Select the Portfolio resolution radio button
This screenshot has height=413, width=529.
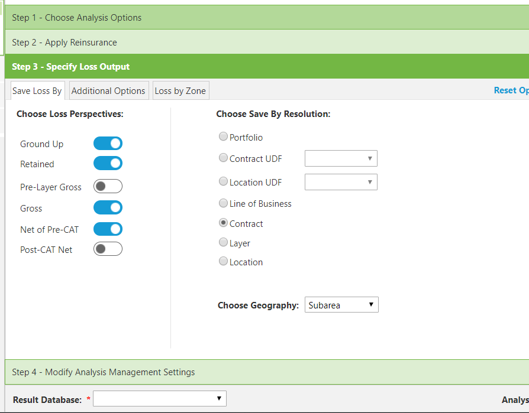click(x=223, y=136)
